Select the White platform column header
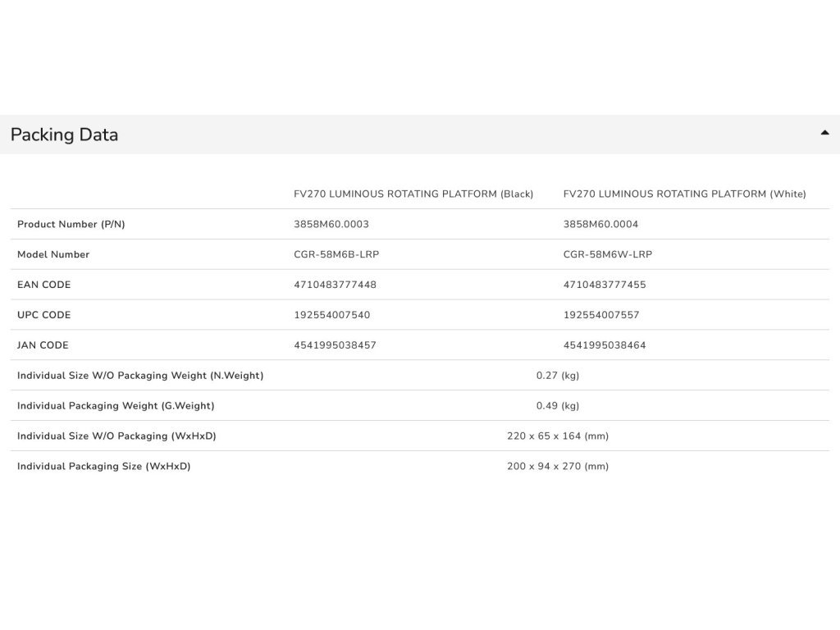 pyautogui.click(x=684, y=194)
